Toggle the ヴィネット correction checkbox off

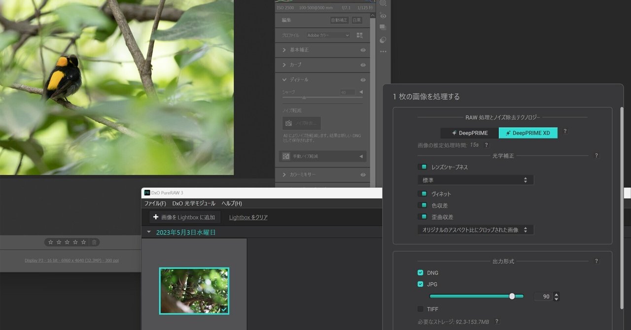click(x=423, y=194)
